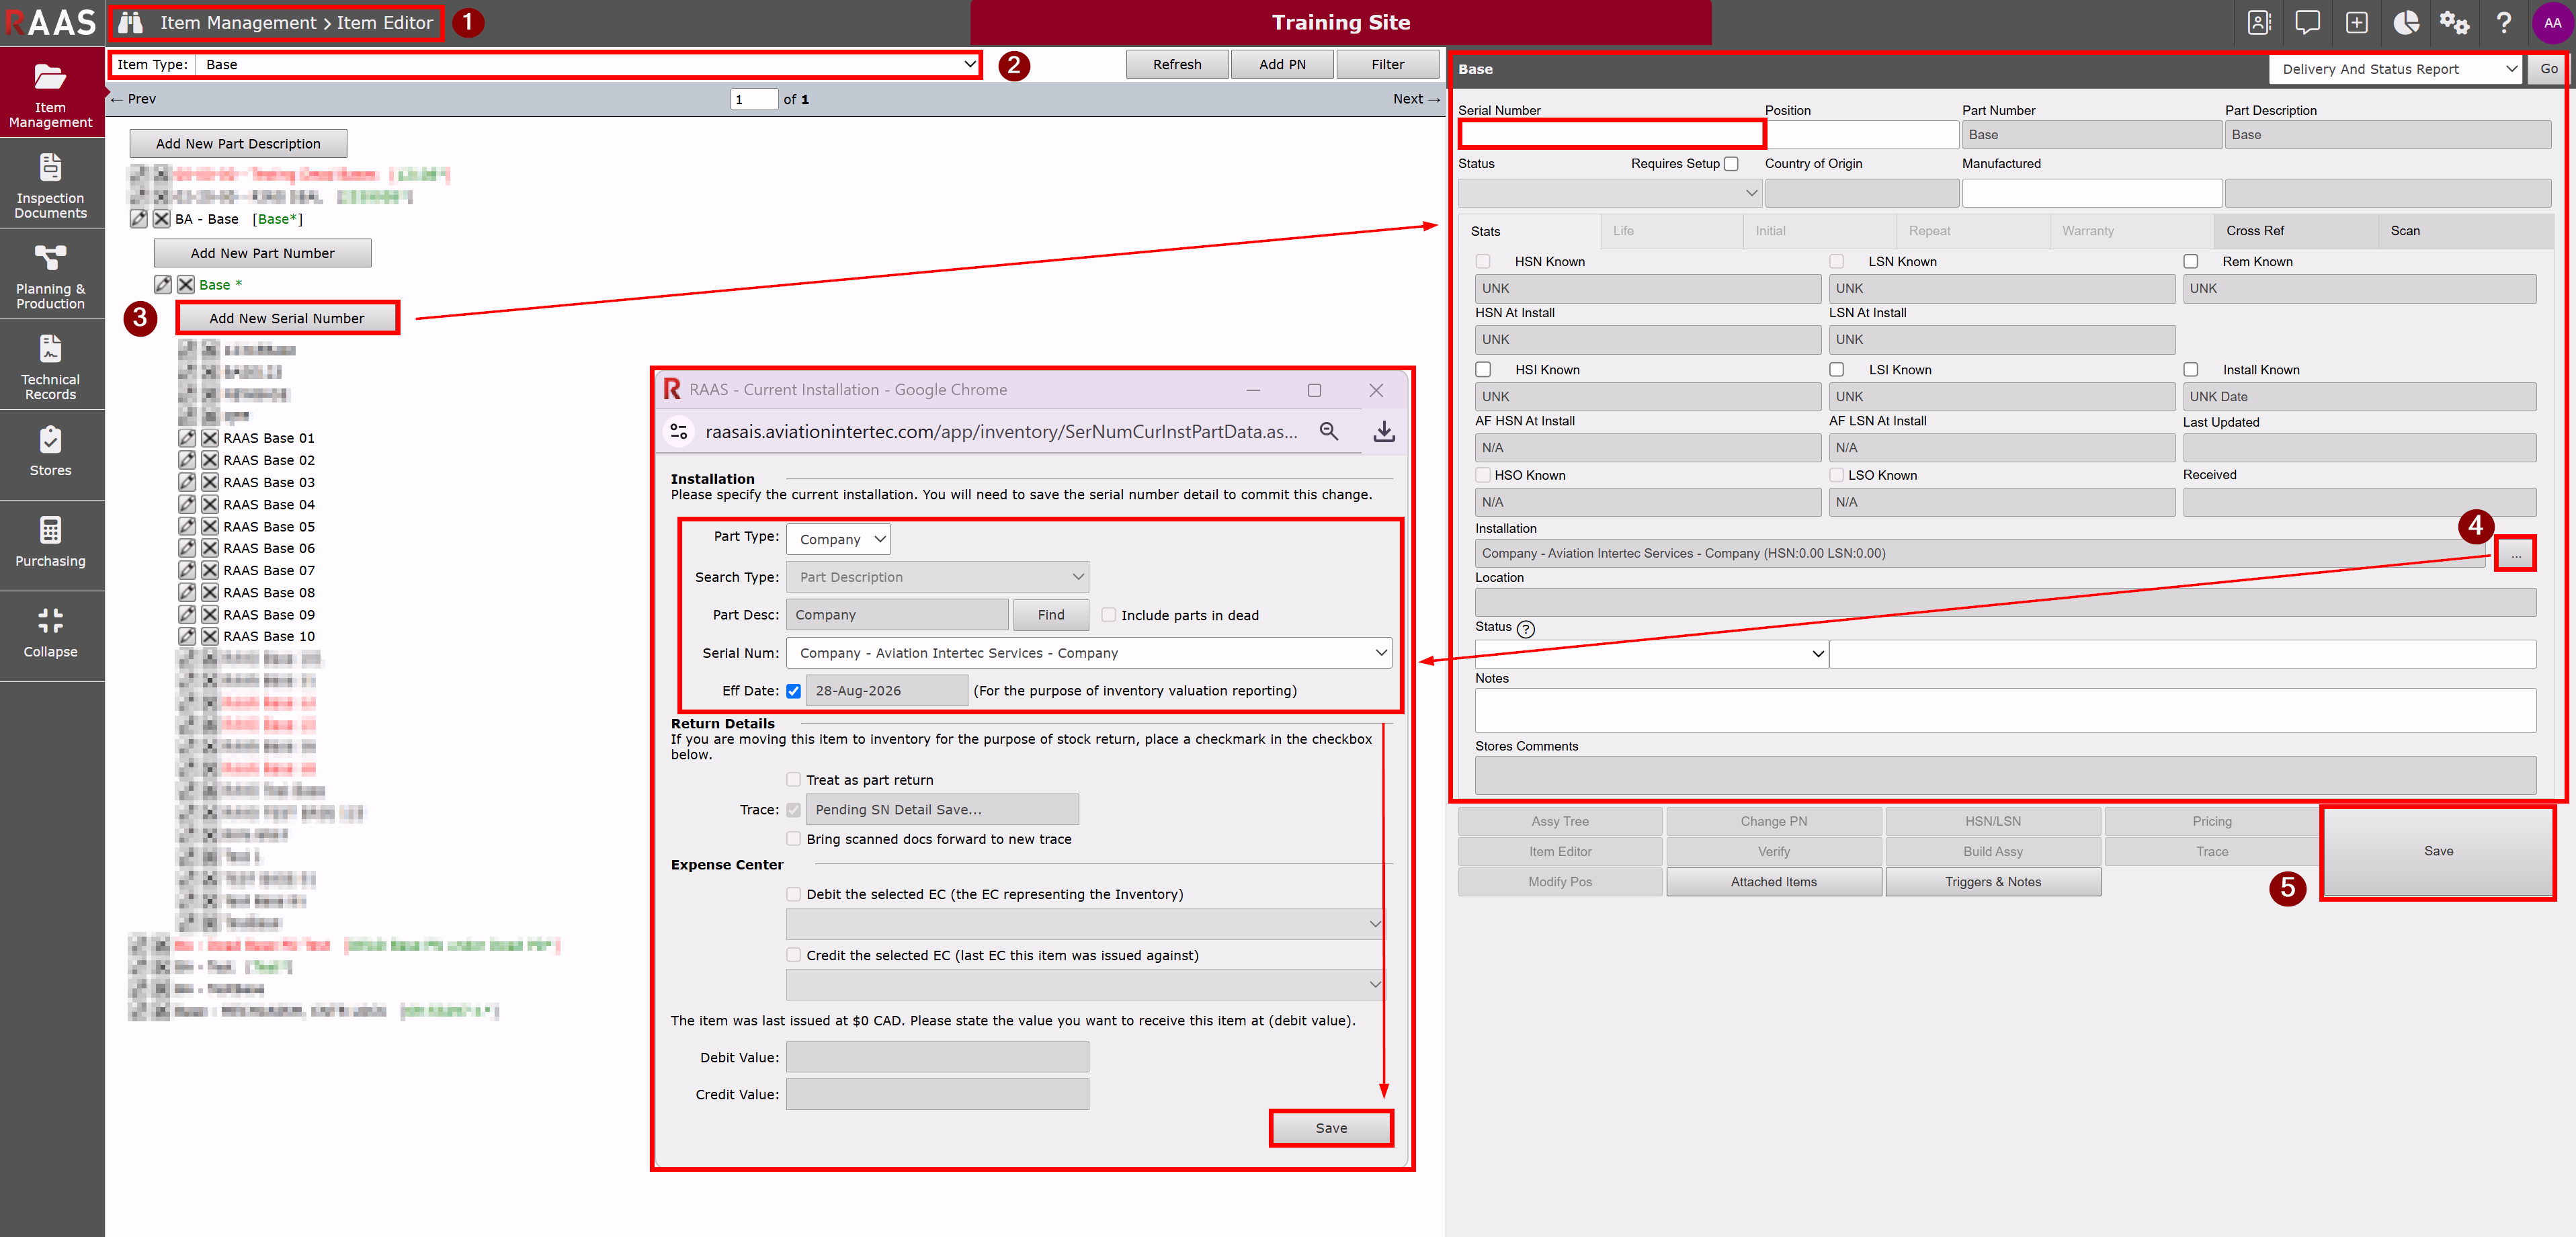Delete serial number RAAS Base 10
The width and height of the screenshot is (2576, 1237).
[x=210, y=636]
